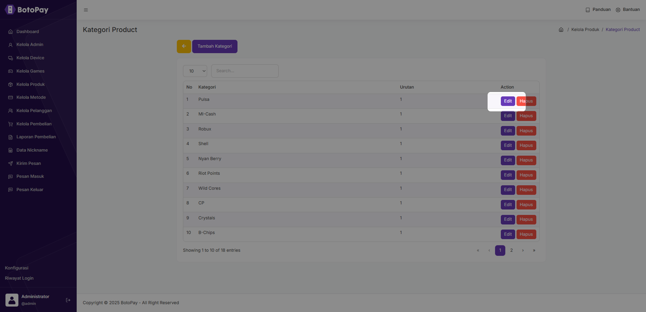Go to next page arrow
The height and width of the screenshot is (312, 646).
(x=523, y=250)
